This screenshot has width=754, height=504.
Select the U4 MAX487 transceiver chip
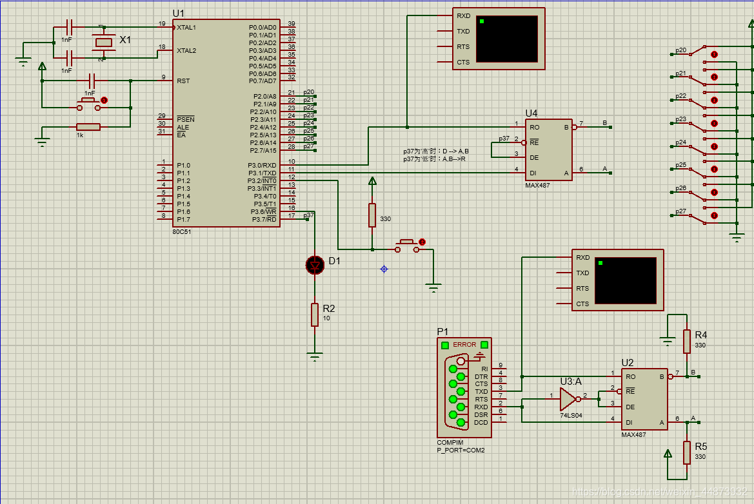tap(549, 150)
